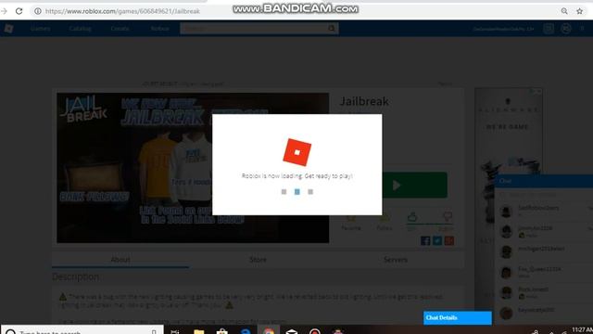
Task: Open the Games menu in Roblox header
Action: pyautogui.click(x=40, y=29)
